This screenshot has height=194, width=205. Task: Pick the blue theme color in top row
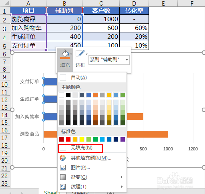(x=88, y=95)
